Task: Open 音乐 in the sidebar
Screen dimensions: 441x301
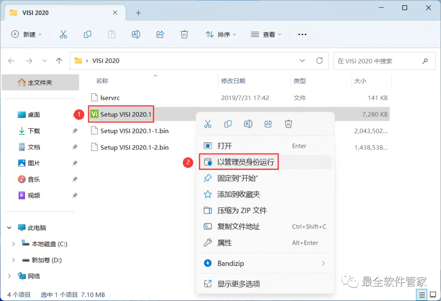Action: 34,179
